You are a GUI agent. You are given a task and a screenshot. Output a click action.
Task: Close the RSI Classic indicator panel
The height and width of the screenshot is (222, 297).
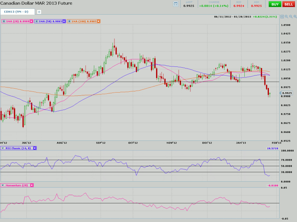[34, 148]
